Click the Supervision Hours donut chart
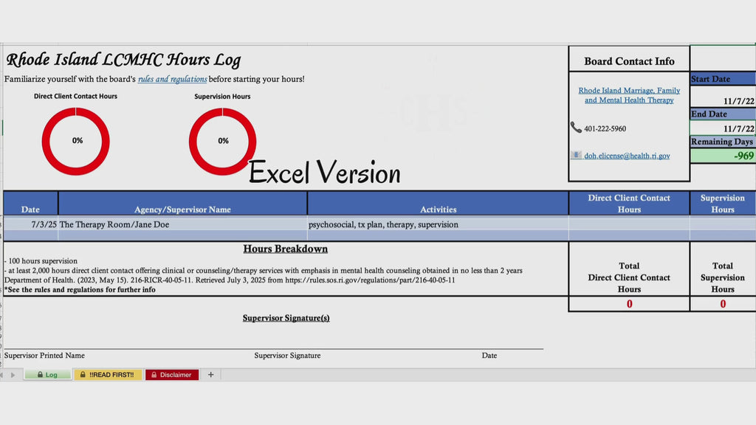 pyautogui.click(x=222, y=141)
